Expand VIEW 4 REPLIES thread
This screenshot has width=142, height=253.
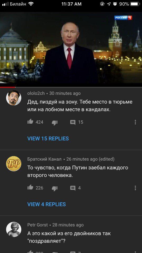pos(46,204)
